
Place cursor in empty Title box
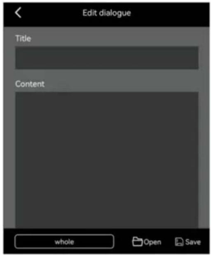pyautogui.click(x=107, y=58)
